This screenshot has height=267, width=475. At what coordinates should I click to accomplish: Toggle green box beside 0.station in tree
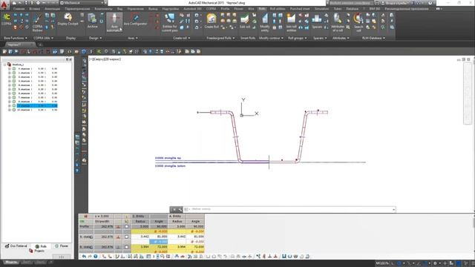click(14, 69)
